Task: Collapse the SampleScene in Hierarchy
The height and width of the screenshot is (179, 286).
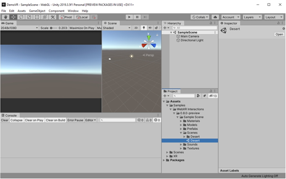Action: point(171,33)
